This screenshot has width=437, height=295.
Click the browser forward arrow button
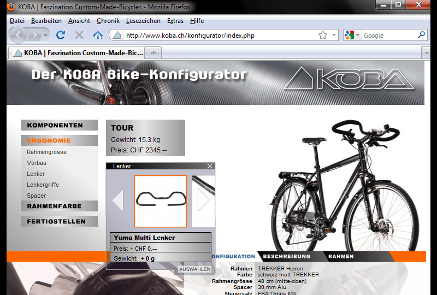click(x=34, y=35)
